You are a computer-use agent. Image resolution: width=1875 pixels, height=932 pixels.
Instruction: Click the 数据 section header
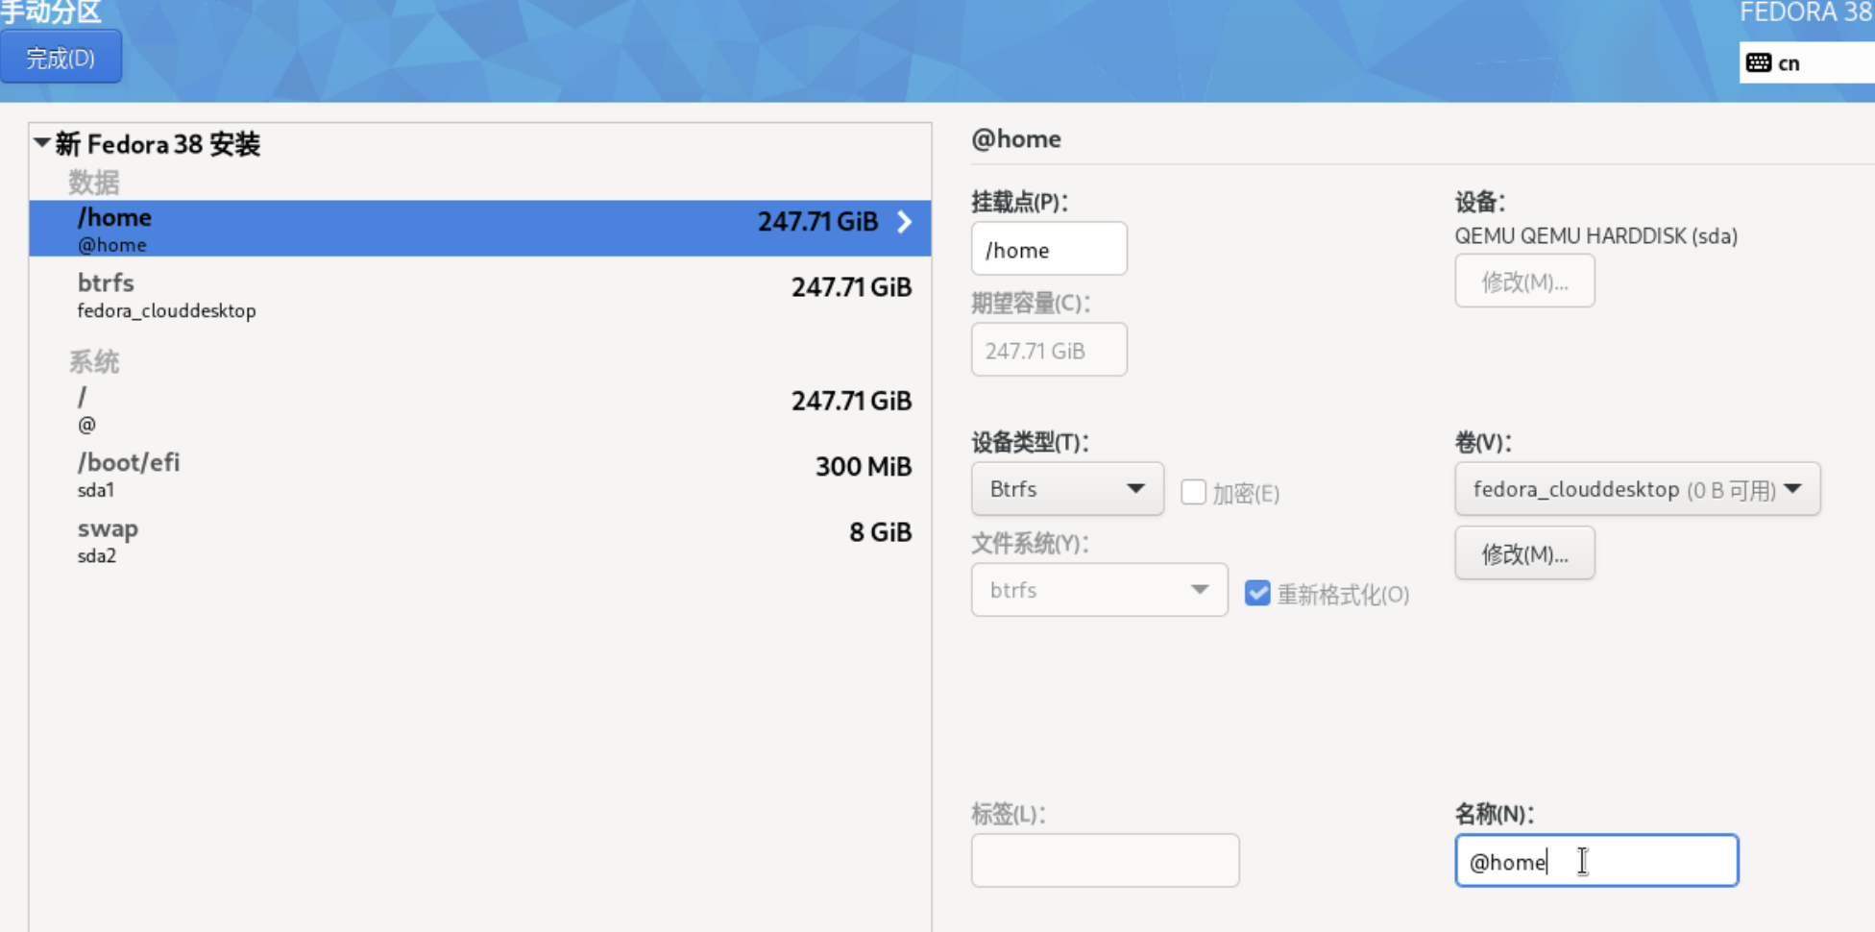(94, 182)
